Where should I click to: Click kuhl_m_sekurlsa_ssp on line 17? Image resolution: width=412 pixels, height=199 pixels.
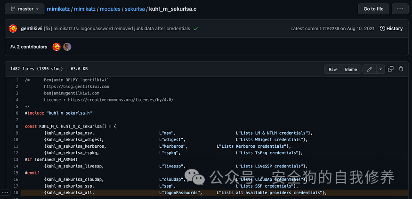[69, 186]
